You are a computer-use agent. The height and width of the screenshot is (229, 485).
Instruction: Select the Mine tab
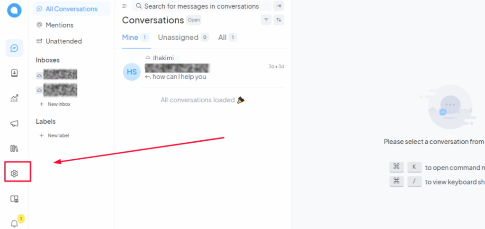(x=130, y=37)
